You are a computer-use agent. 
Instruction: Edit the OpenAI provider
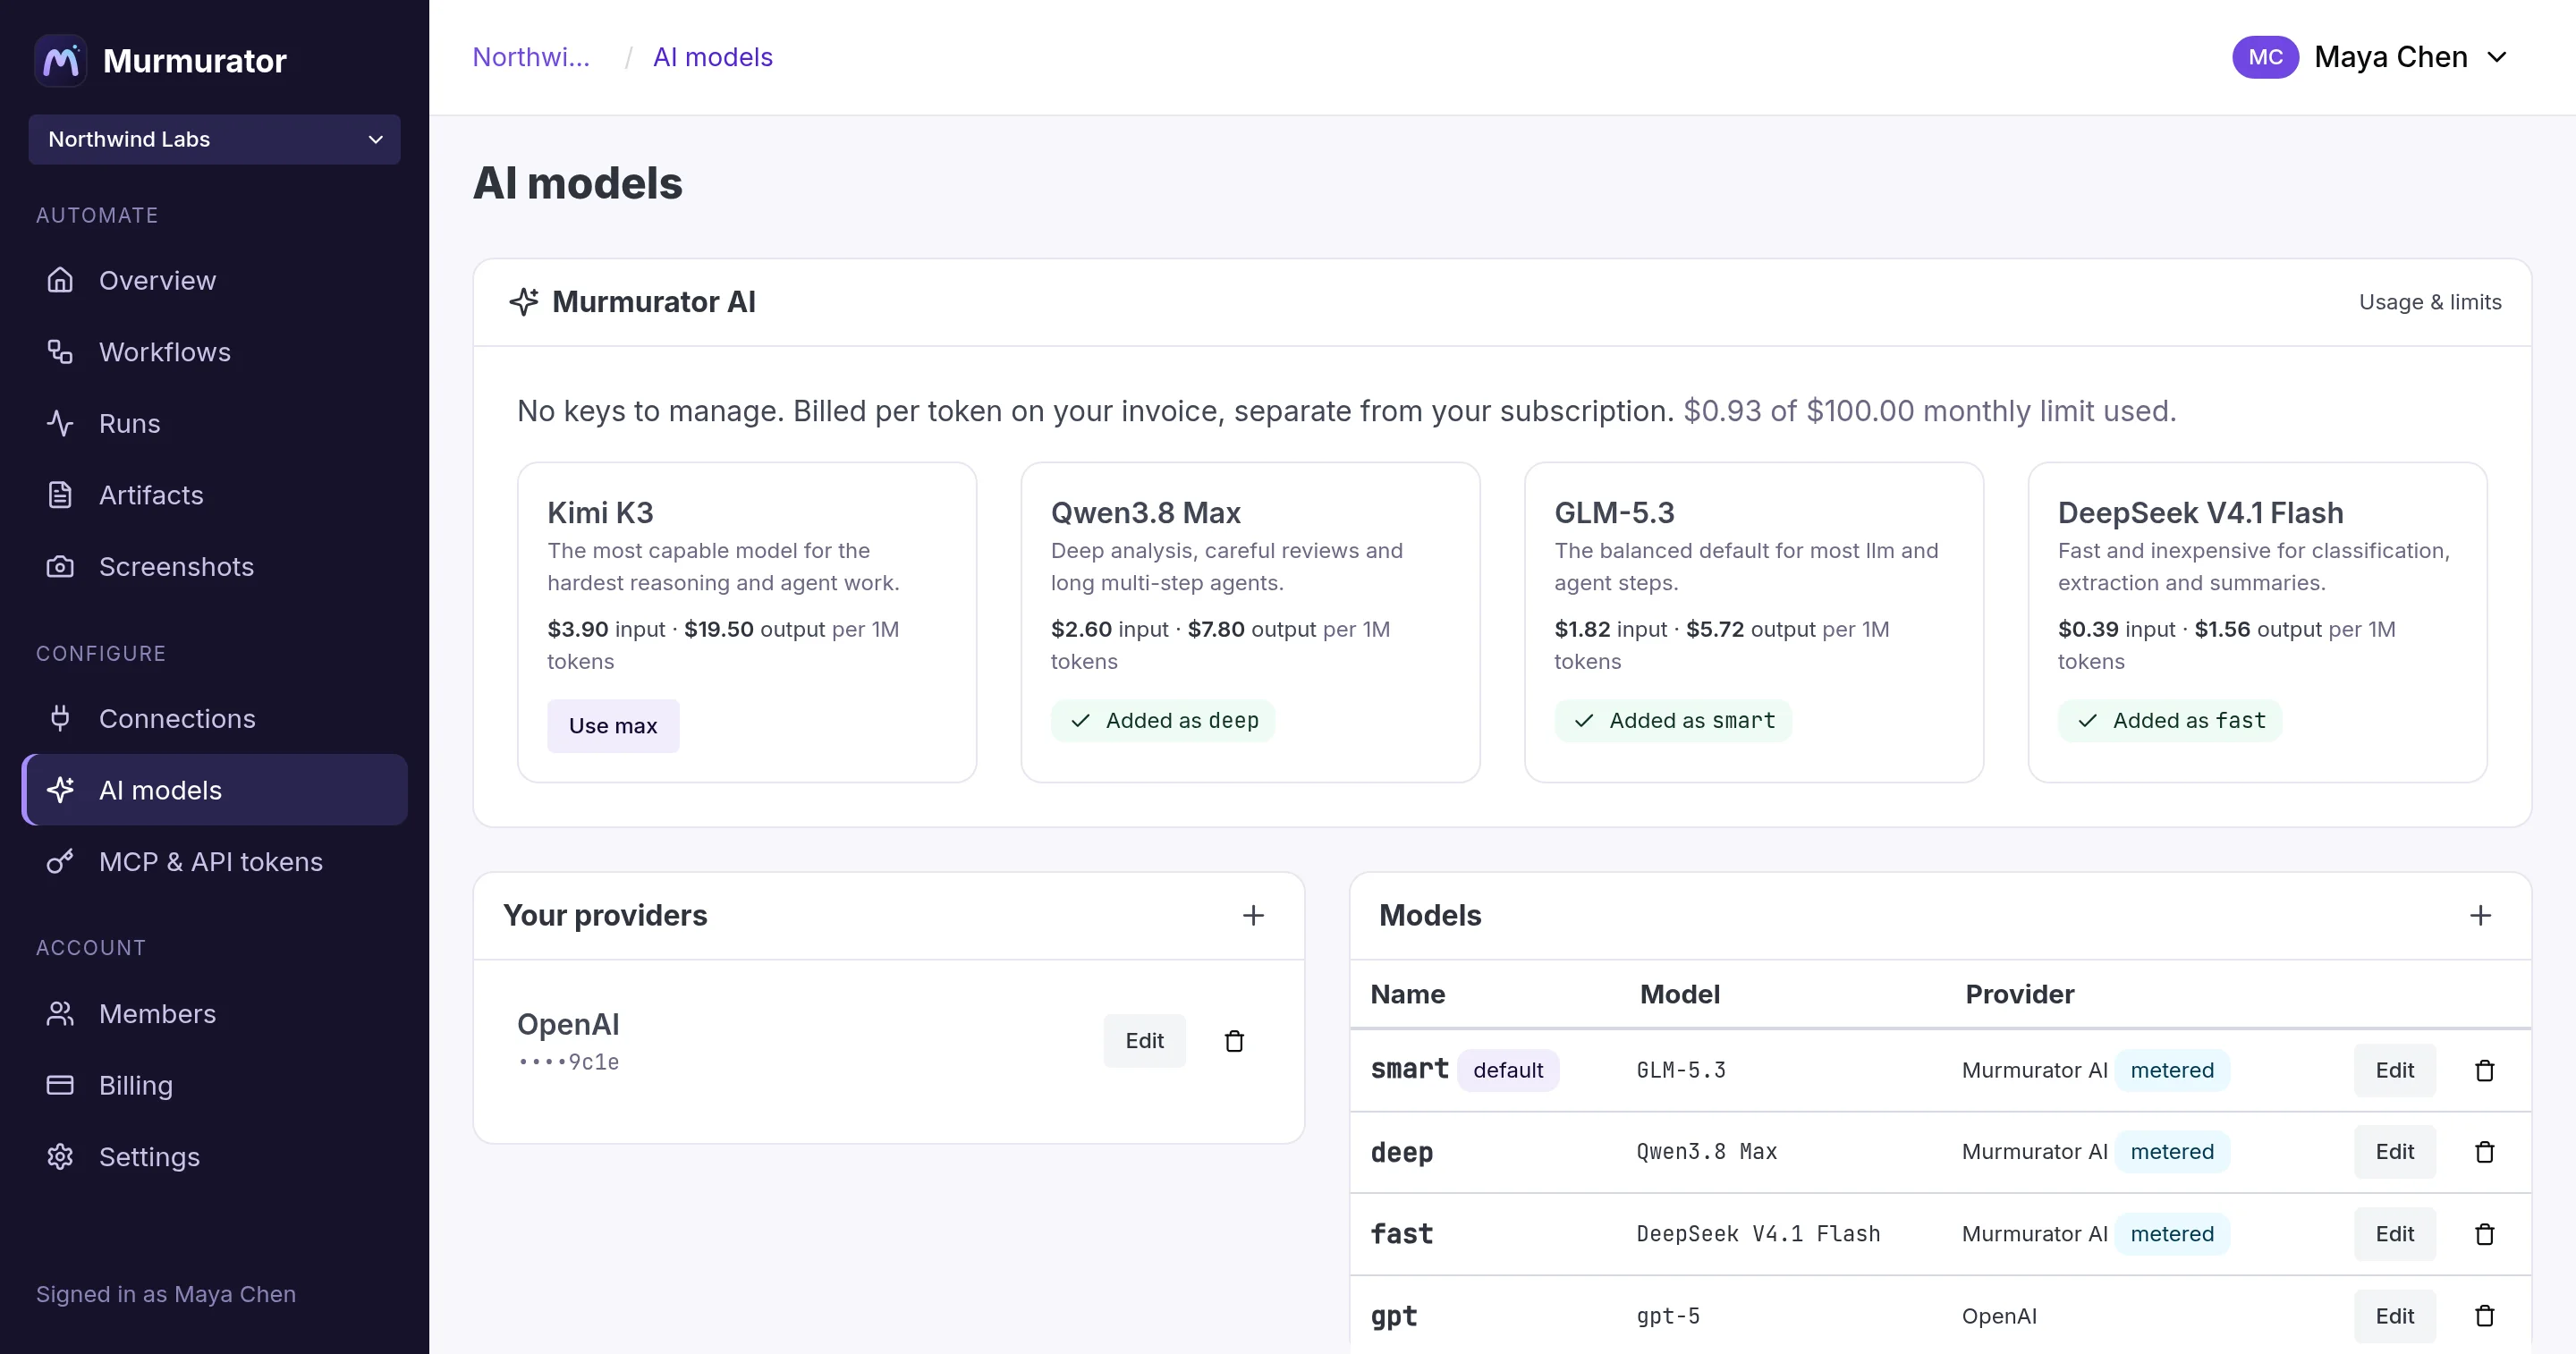tap(1144, 1041)
